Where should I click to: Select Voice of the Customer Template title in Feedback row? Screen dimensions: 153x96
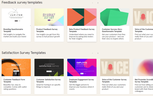click(144, 30)
